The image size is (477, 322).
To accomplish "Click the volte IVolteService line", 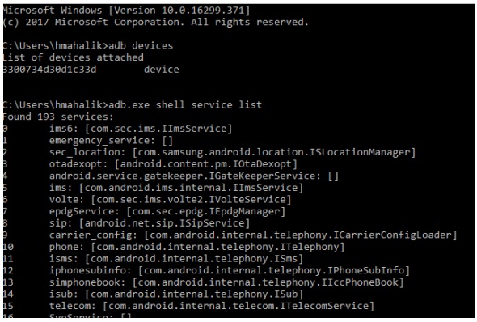I will [x=170, y=200].
